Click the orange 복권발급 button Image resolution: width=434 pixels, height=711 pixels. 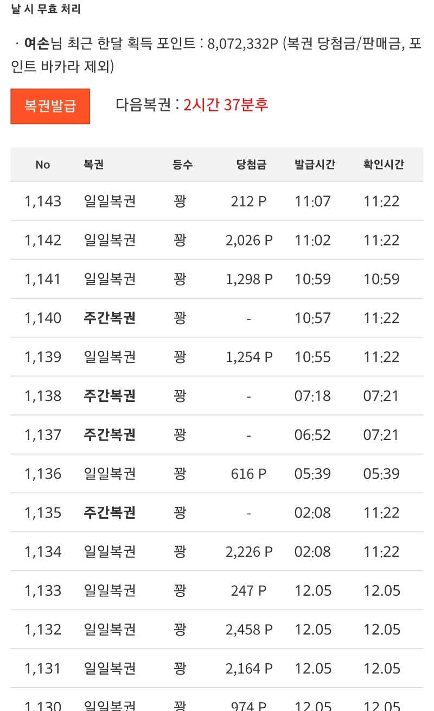coord(50,106)
